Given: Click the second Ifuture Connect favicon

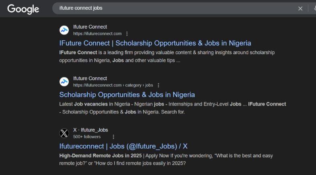Looking at the screenshot, I should tap(64, 82).
